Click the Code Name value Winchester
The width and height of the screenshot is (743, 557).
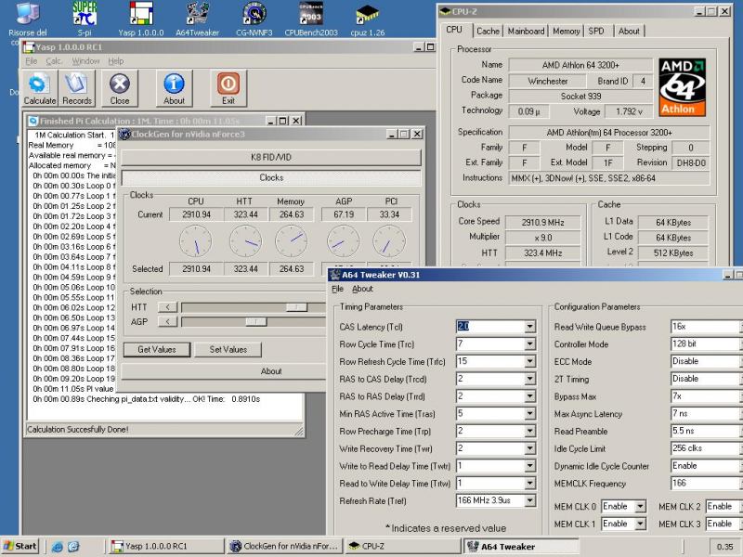[x=547, y=81]
